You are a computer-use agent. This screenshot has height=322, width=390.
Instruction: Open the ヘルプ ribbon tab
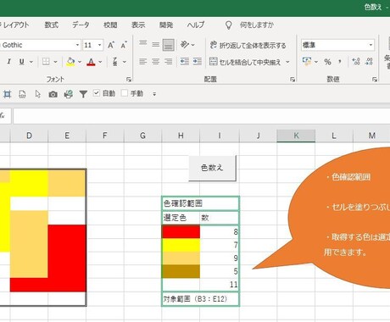point(196,25)
